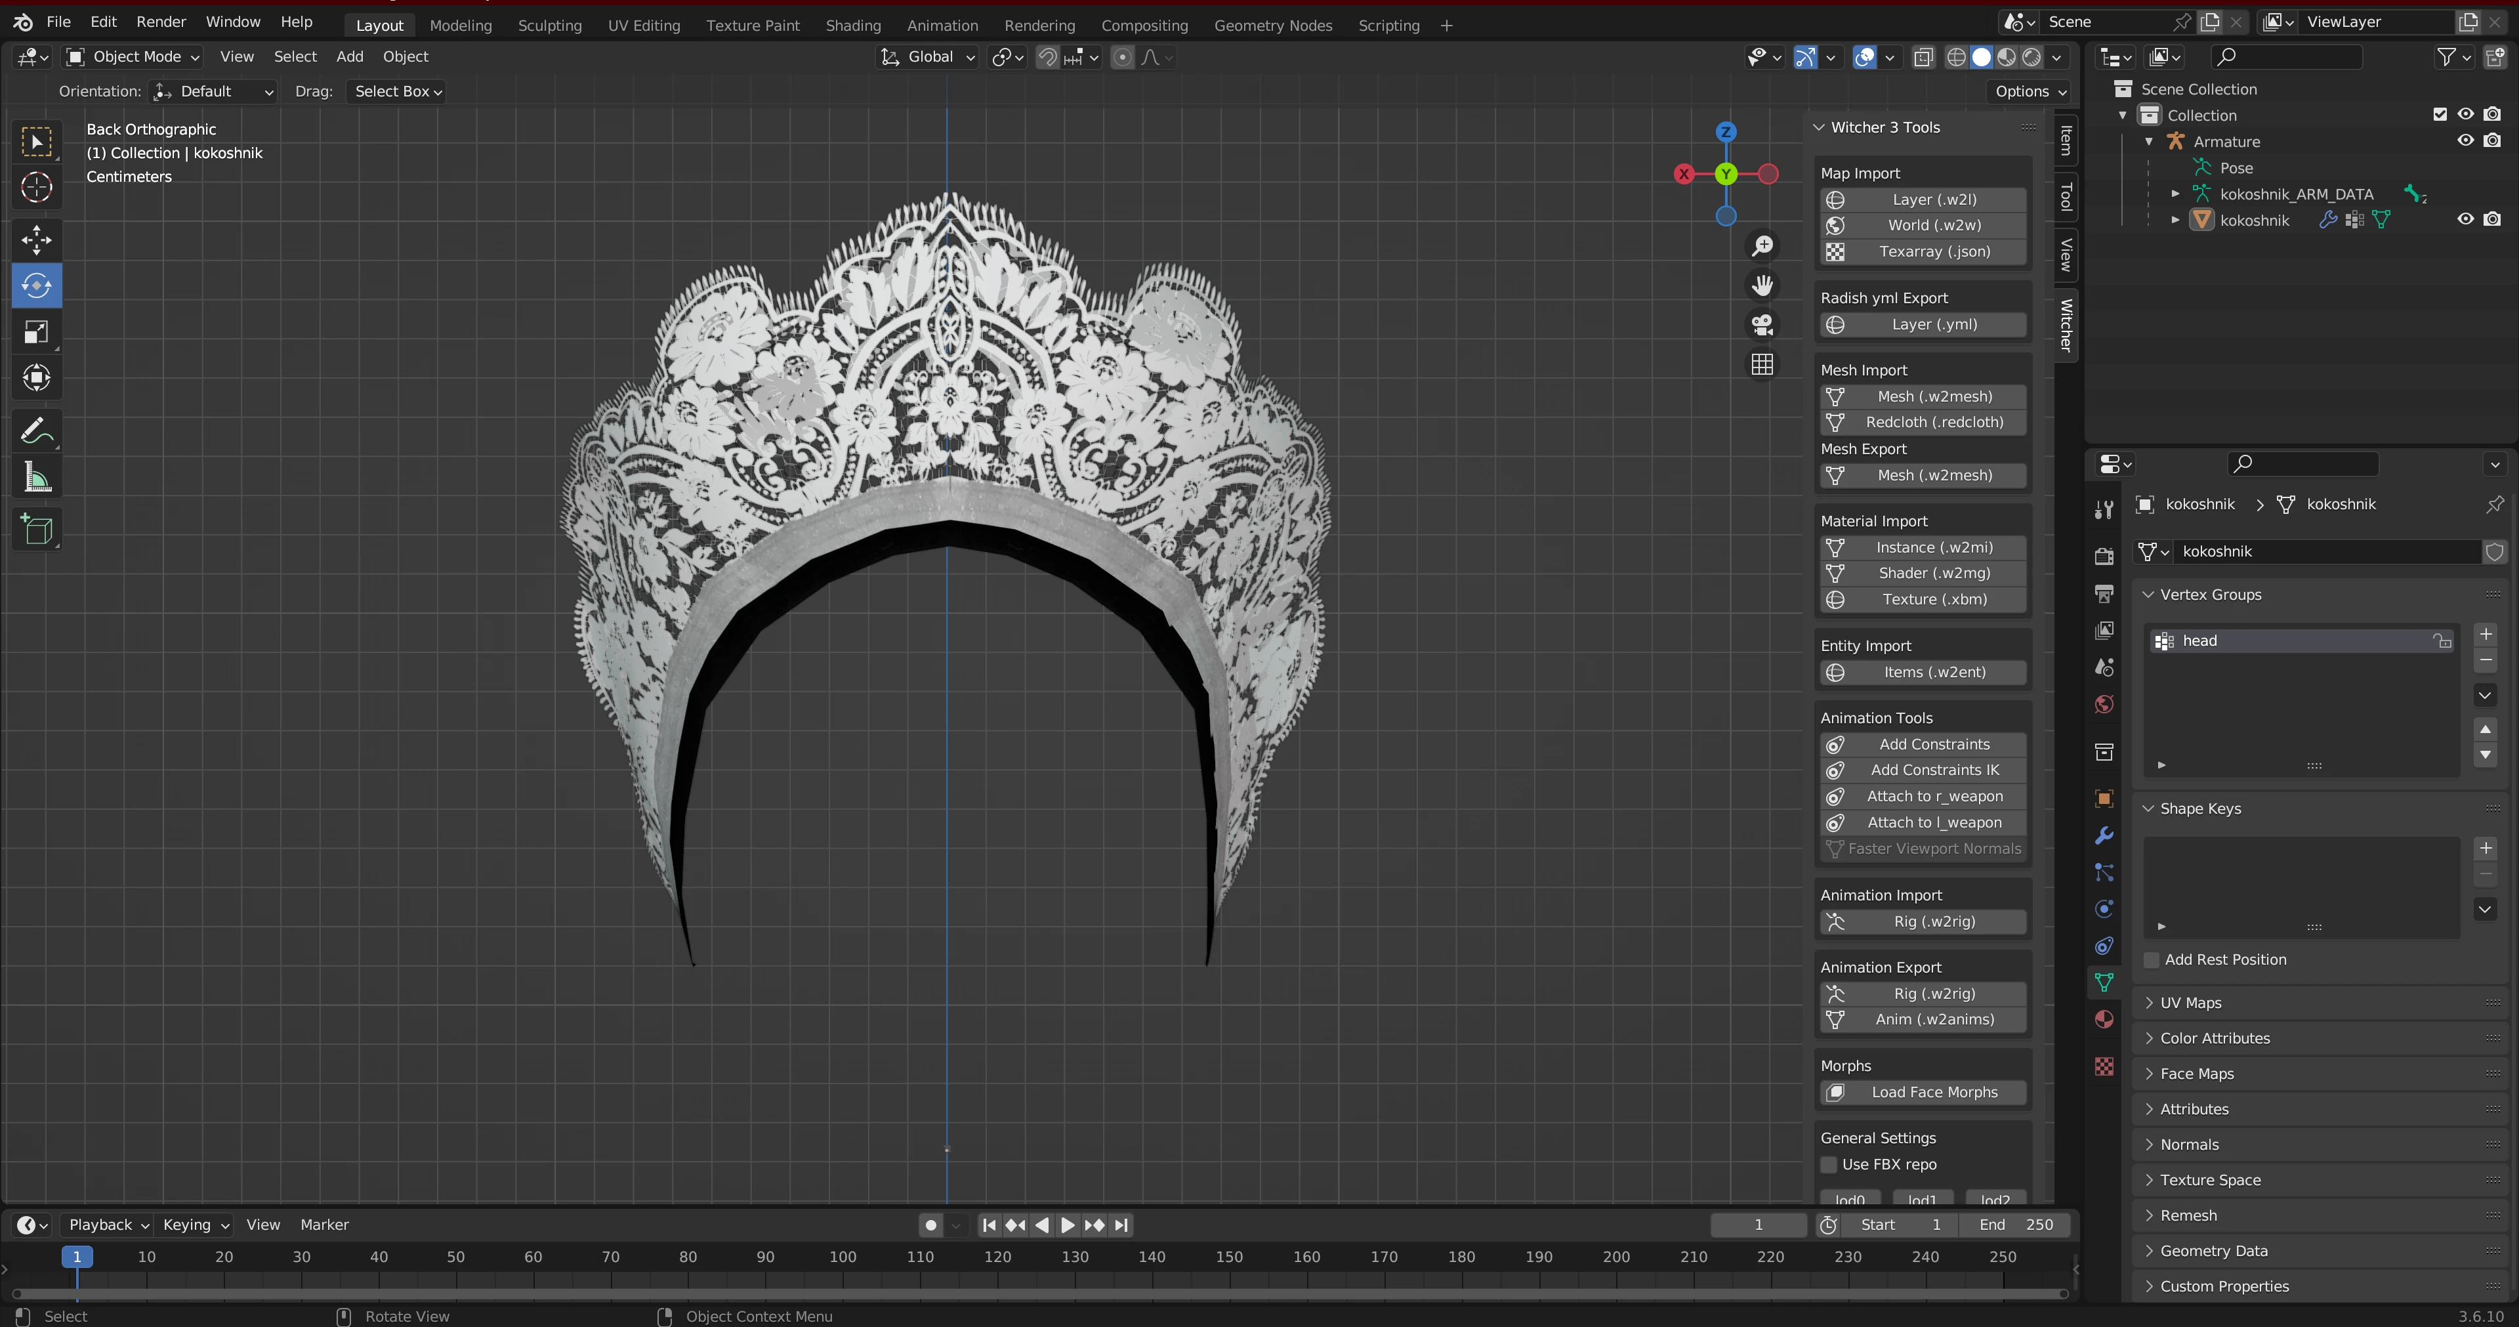Select wireframe viewport shading
Image resolution: width=2519 pixels, height=1327 pixels.
pos(1956,56)
